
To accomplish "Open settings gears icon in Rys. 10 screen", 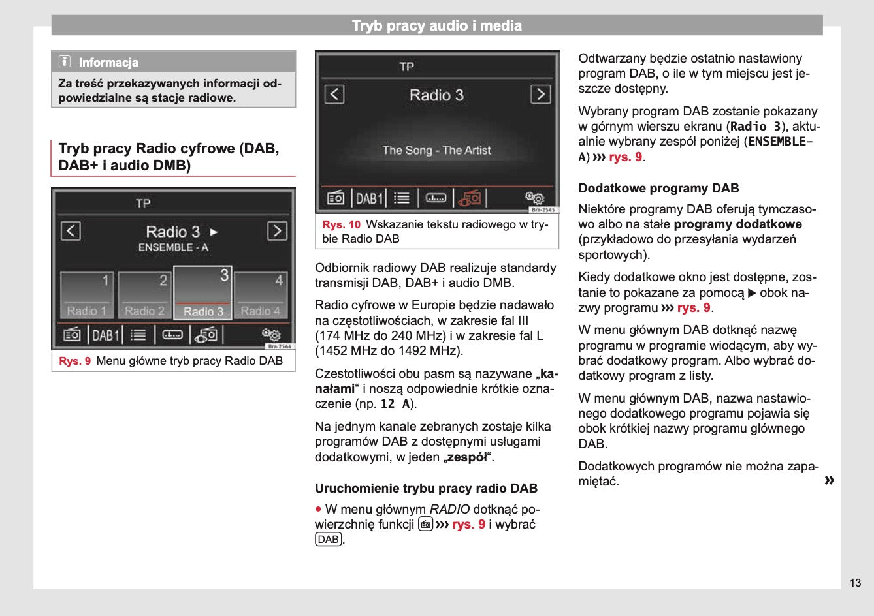I will tap(534, 198).
